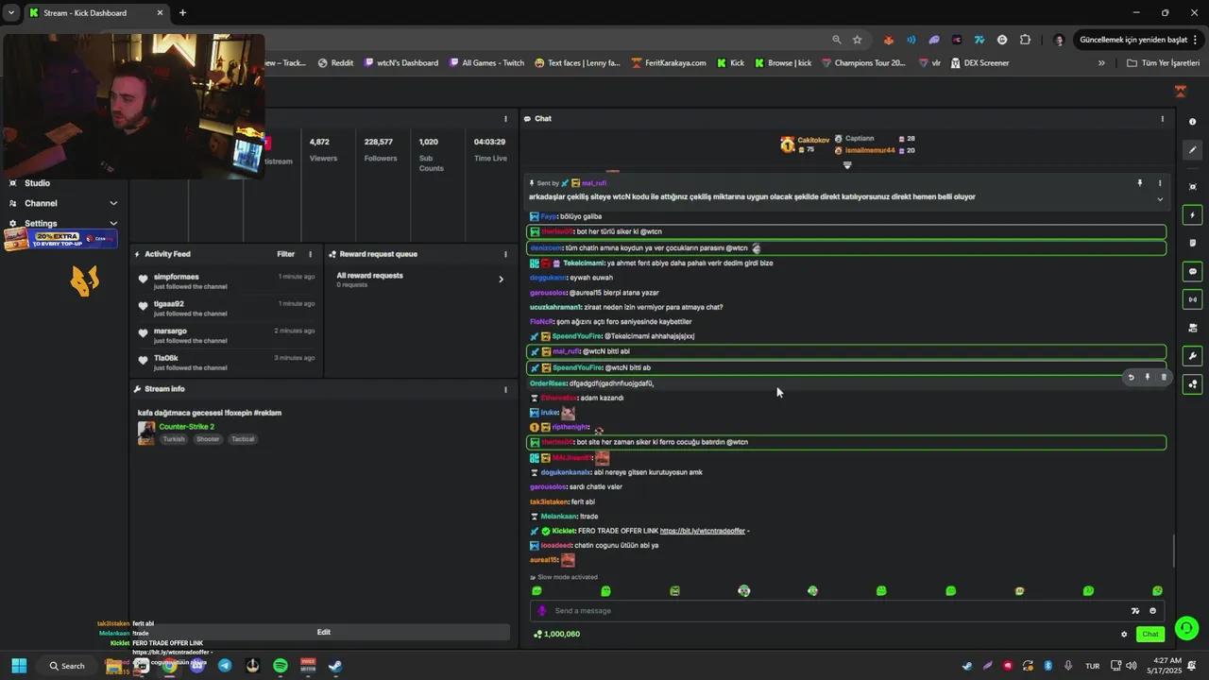Click the Windows Start button

[19, 666]
